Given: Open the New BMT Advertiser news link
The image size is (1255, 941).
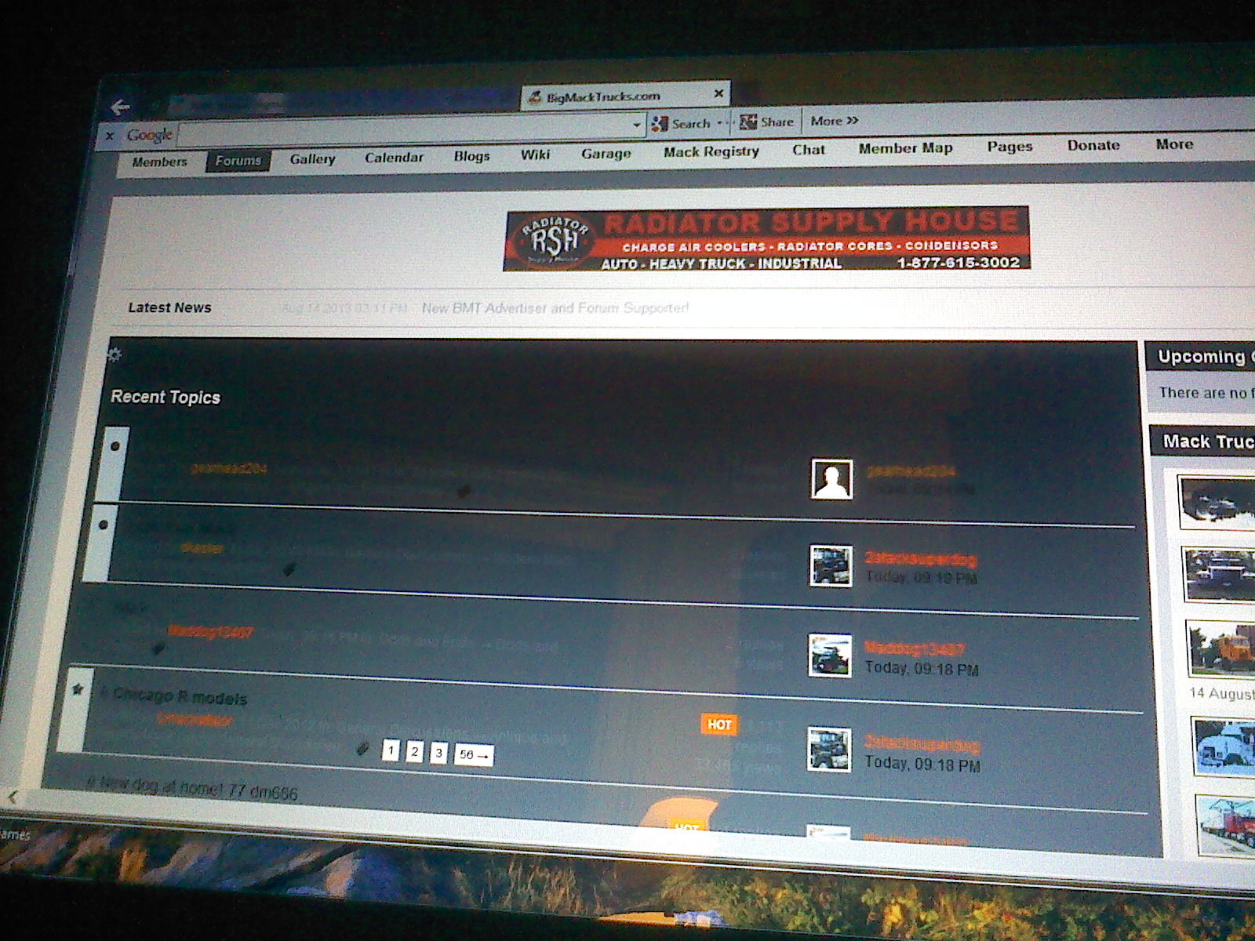Looking at the screenshot, I should tap(555, 308).
